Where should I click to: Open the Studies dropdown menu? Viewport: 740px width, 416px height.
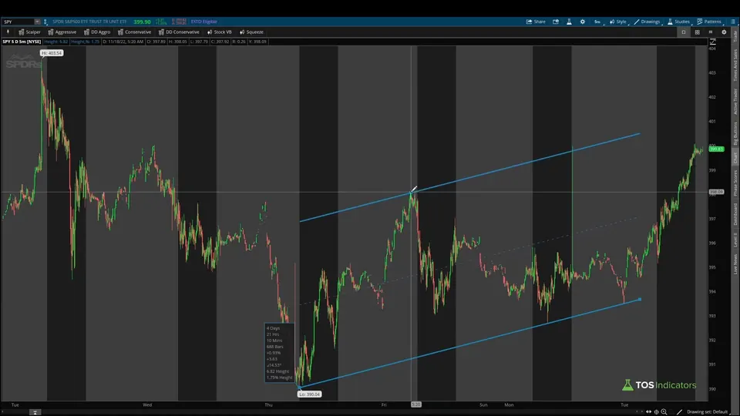678,22
